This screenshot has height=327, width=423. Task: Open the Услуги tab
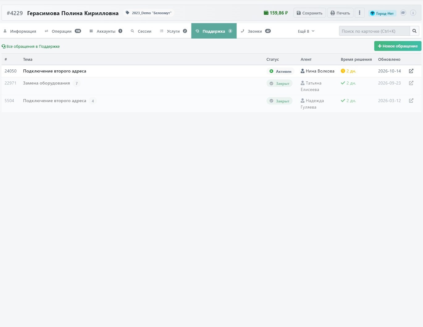[173, 31]
